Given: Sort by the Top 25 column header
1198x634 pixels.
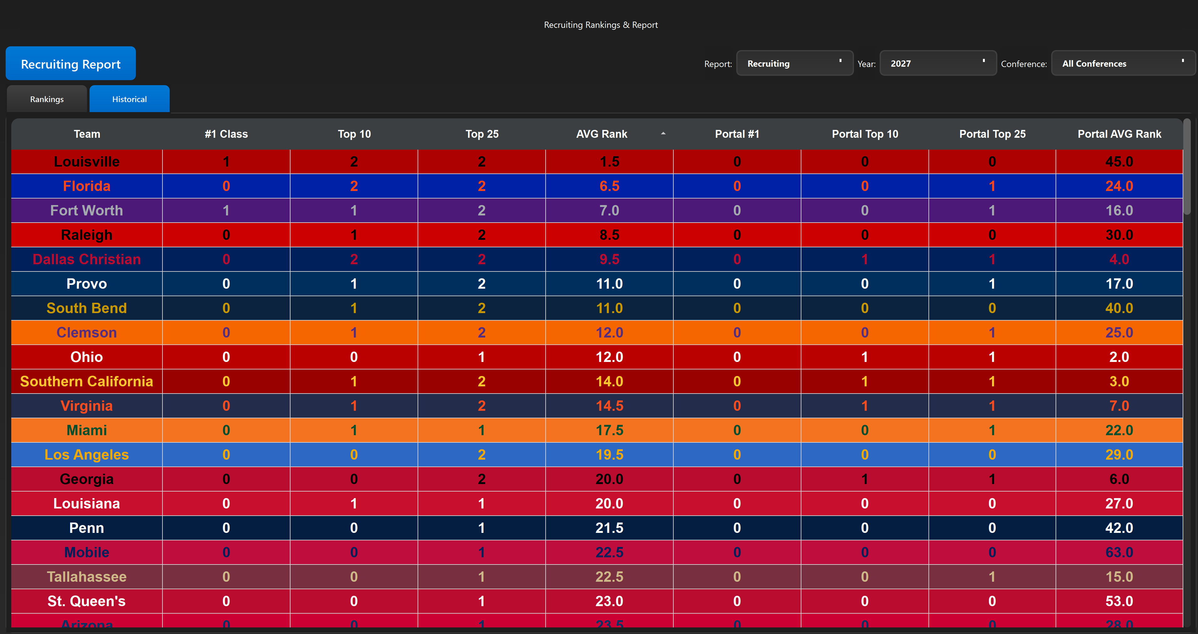Looking at the screenshot, I should pyautogui.click(x=482, y=134).
